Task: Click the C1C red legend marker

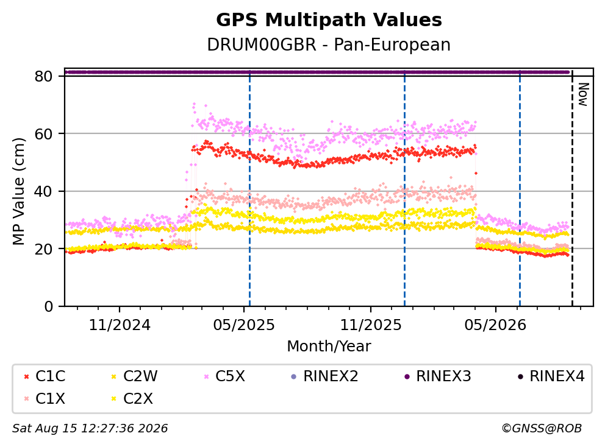Action: (26, 376)
